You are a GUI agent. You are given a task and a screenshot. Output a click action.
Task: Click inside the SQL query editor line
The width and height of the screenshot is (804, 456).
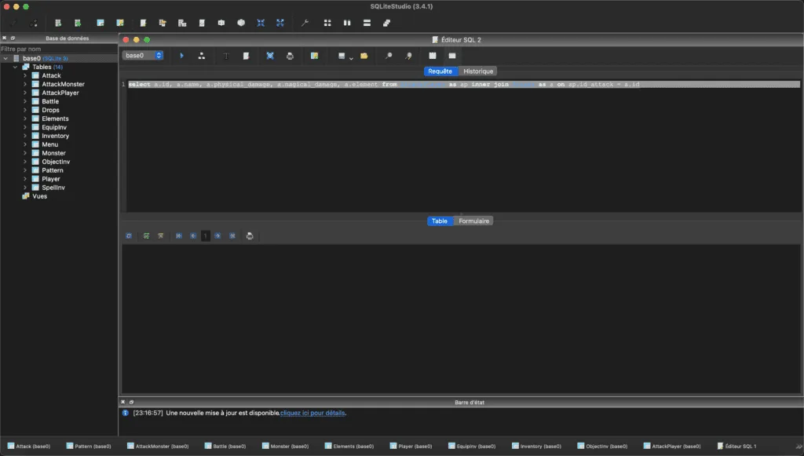pos(463,85)
